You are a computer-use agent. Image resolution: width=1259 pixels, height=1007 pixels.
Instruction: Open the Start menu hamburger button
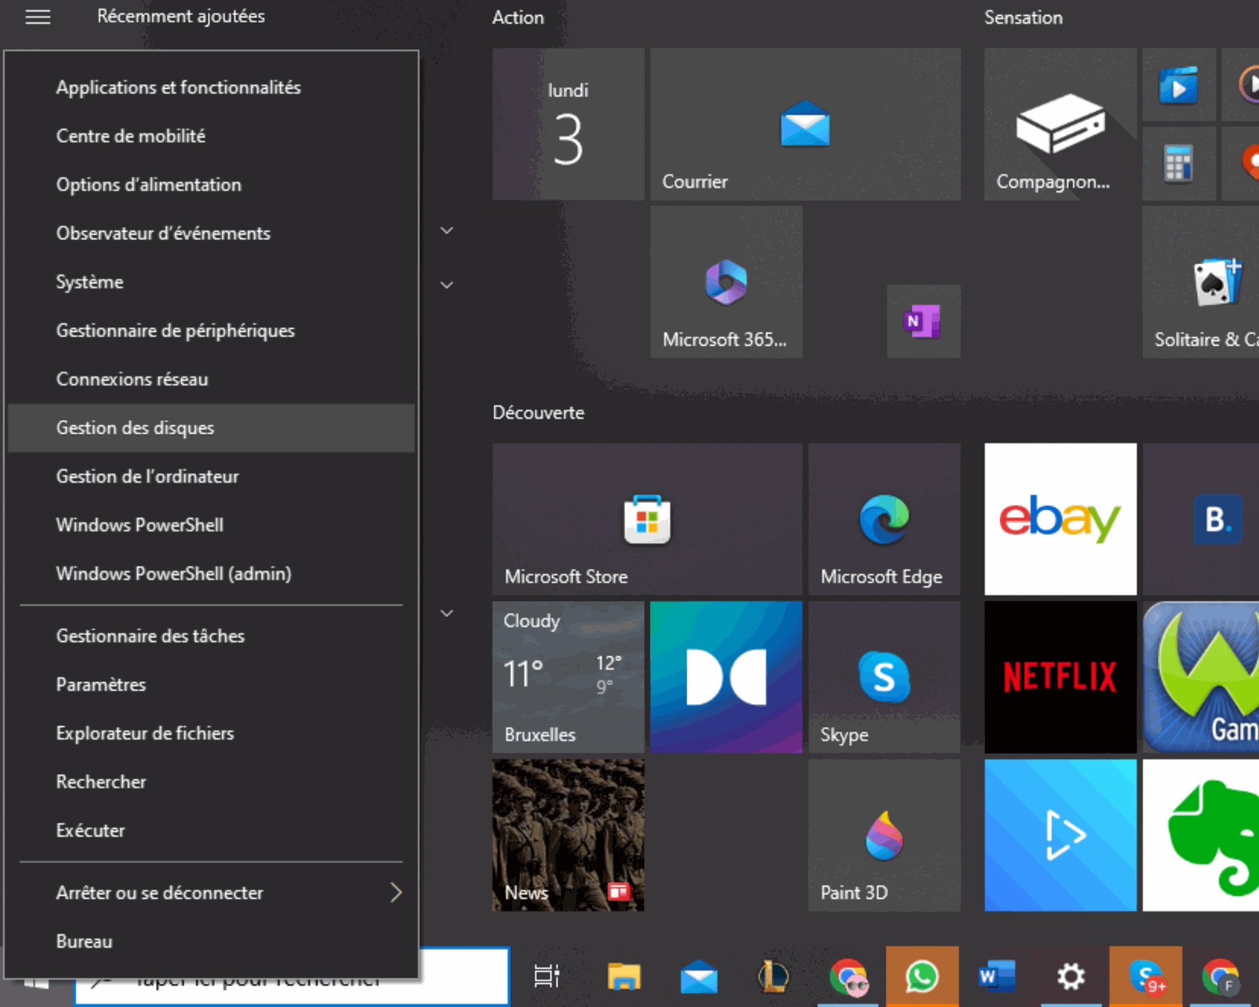(37, 18)
